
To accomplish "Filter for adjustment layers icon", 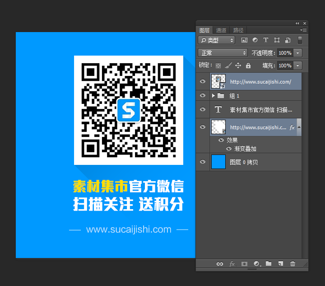I will [x=255, y=40].
